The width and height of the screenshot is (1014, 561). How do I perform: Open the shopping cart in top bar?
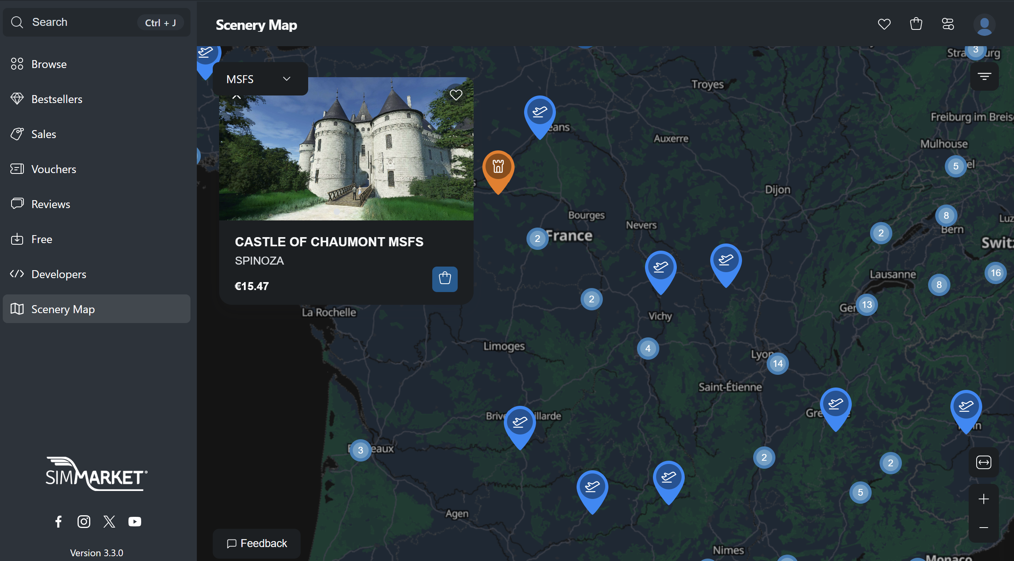coord(916,24)
